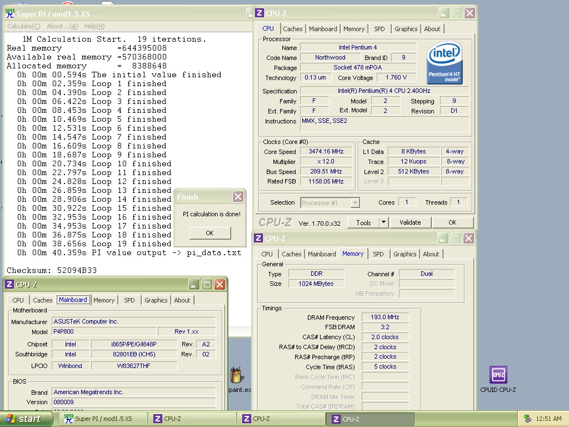
Task: Open CPU tab in Memory CPU-Z window
Action: (x=267, y=254)
